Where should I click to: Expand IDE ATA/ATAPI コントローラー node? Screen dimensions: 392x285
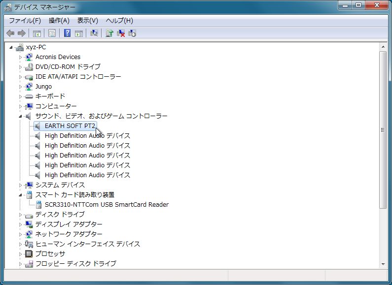(x=21, y=77)
